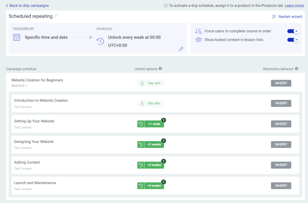Viewport: 308px width, 203px height.
Task: Click the calendar icon under Triggered By
Action: pos(17,38)
